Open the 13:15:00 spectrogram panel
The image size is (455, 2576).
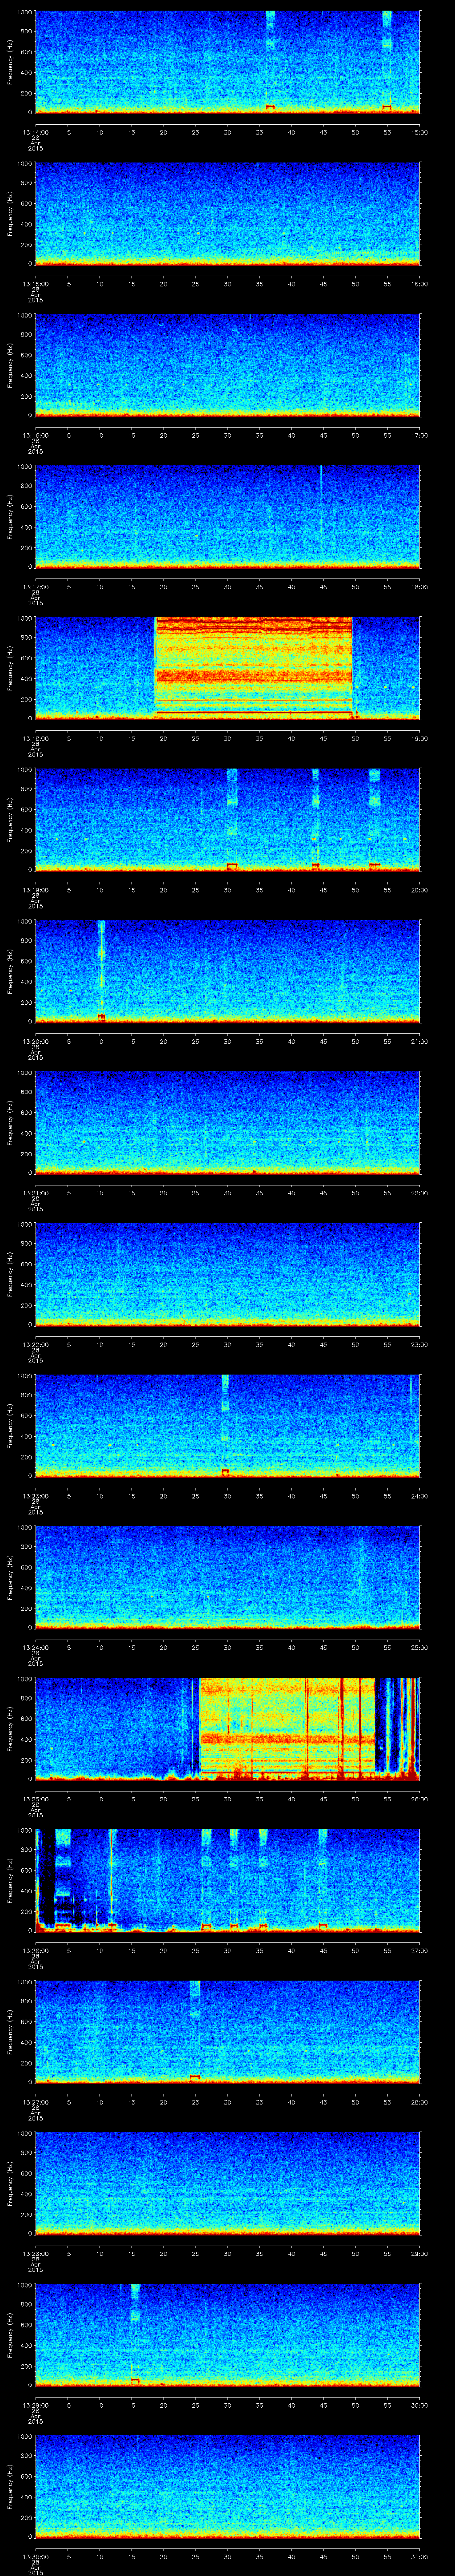(227, 214)
